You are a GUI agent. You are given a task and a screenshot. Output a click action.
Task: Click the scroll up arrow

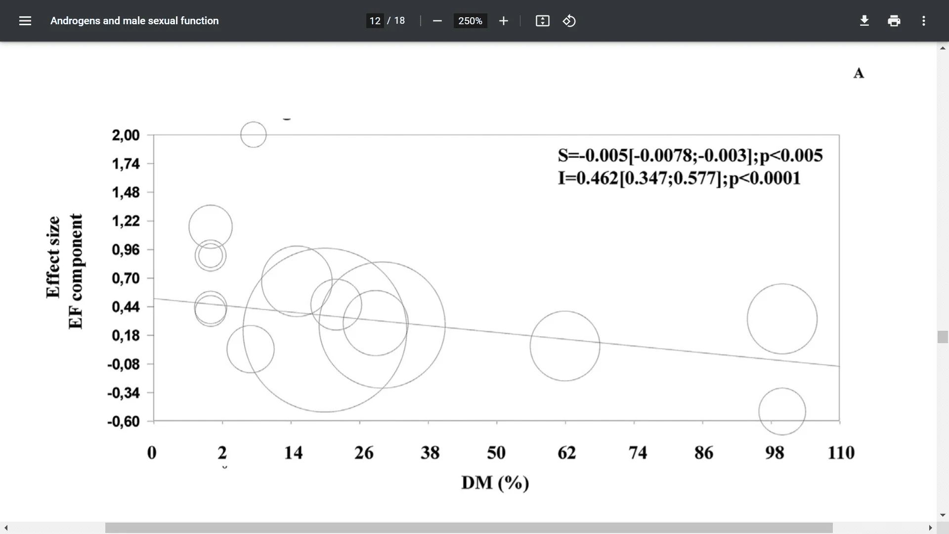943,48
